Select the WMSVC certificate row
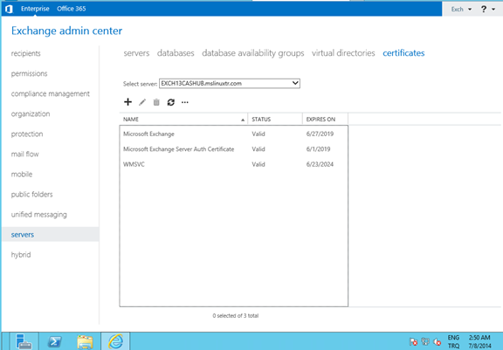This screenshot has height=350, width=503. click(233, 164)
